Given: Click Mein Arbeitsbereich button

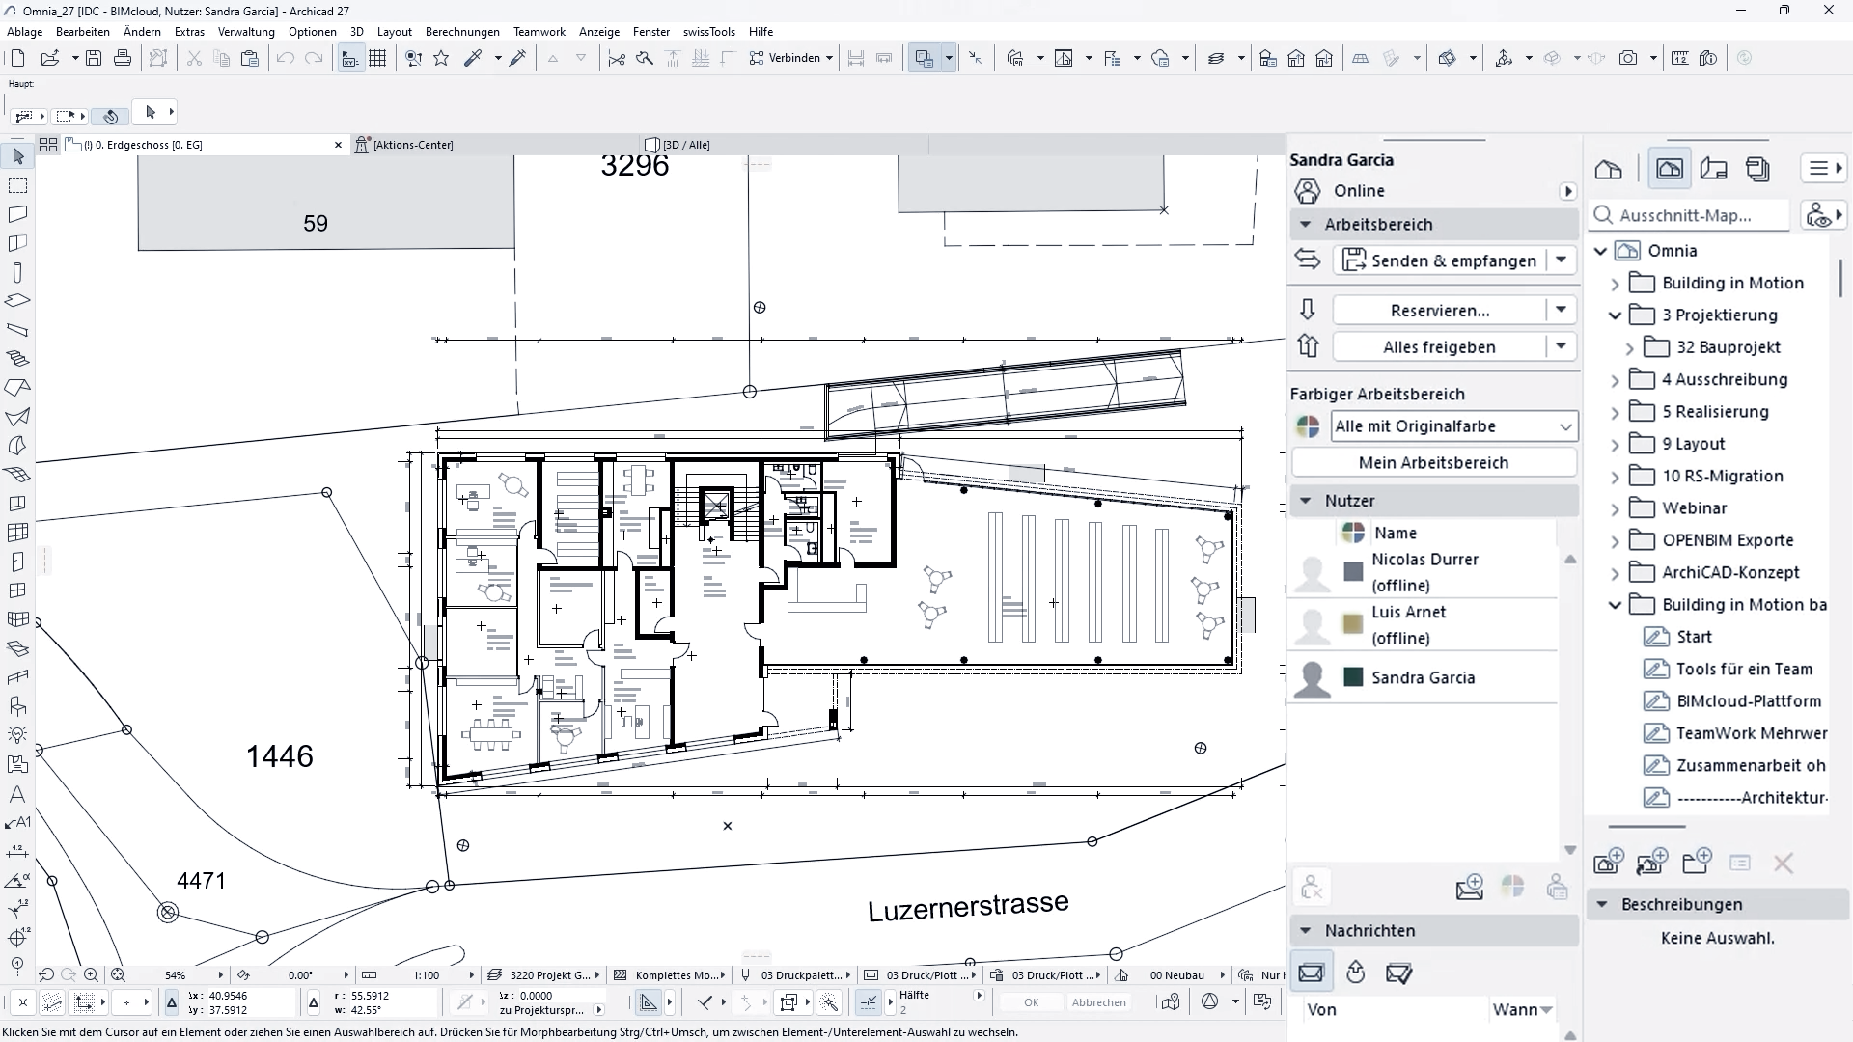Looking at the screenshot, I should 1434,462.
